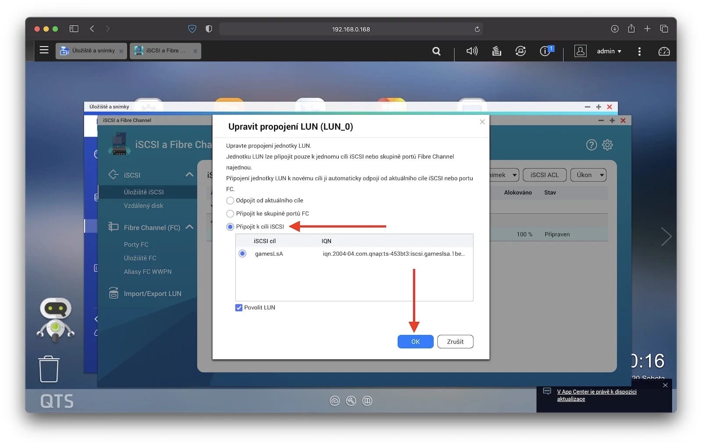Open the admin user dropdown
Image resolution: width=702 pixels, height=446 pixels.
click(609, 51)
